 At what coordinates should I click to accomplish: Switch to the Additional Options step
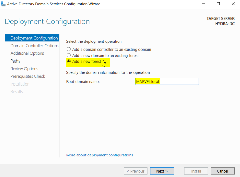click(27, 53)
